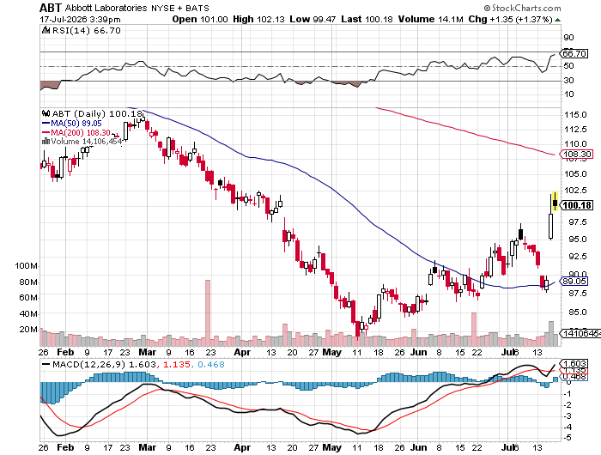
Task: Click the boxed 1.603 MACD axis tag
Action: (574, 363)
